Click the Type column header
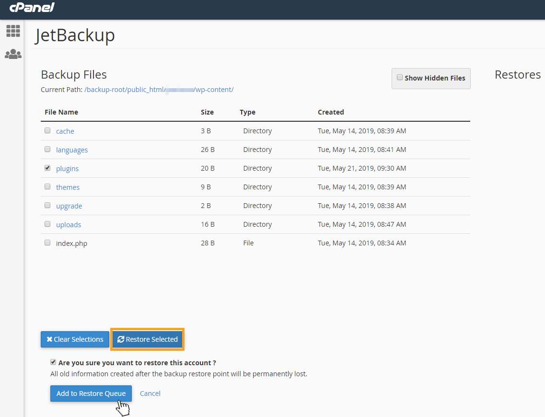Image resolution: width=545 pixels, height=417 pixels. point(247,112)
